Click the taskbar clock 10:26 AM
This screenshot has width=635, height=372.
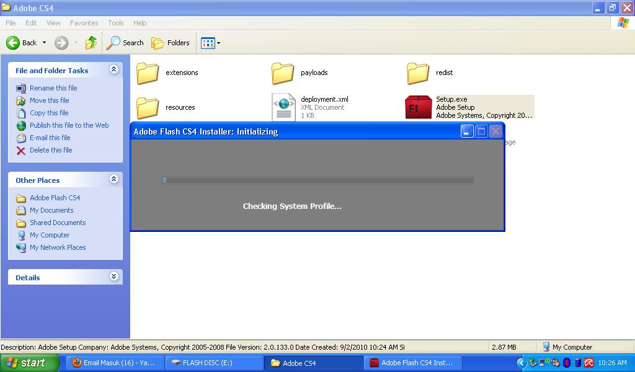(x=612, y=363)
